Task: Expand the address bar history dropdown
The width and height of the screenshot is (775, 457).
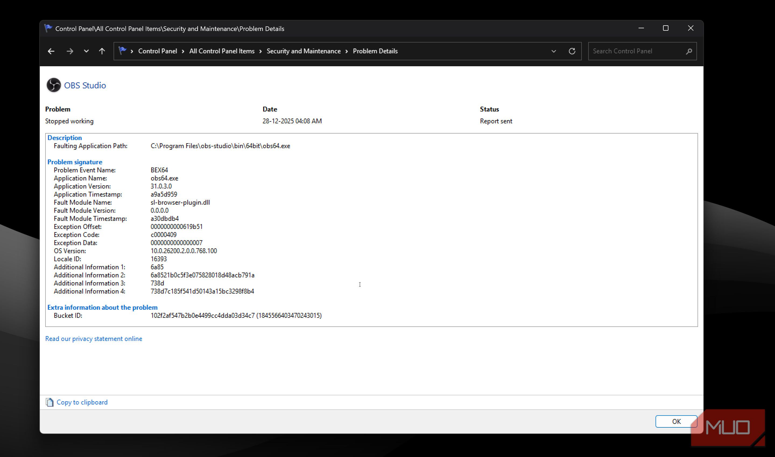Action: pyautogui.click(x=554, y=51)
